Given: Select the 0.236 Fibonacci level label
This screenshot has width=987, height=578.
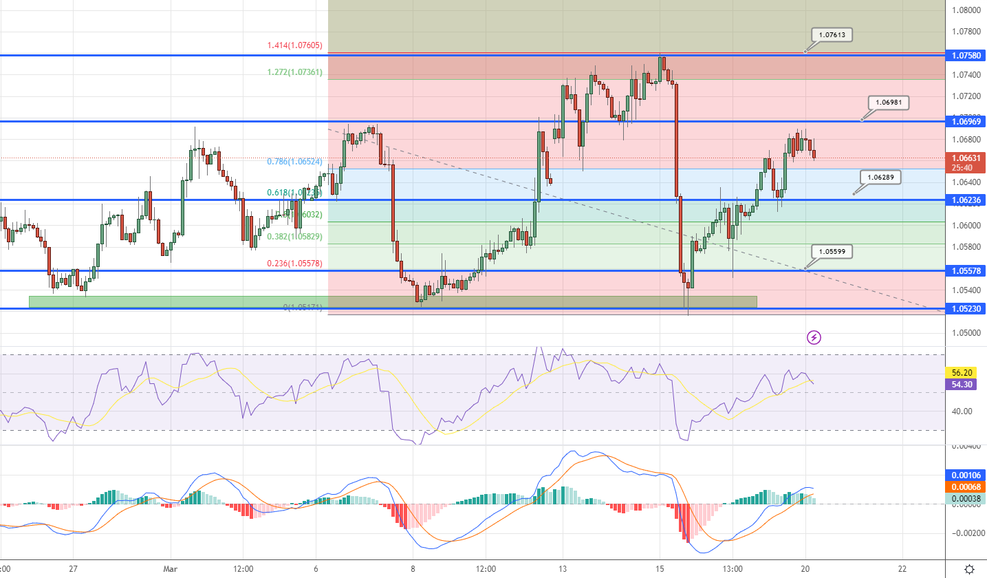Looking at the screenshot, I should 294,264.
